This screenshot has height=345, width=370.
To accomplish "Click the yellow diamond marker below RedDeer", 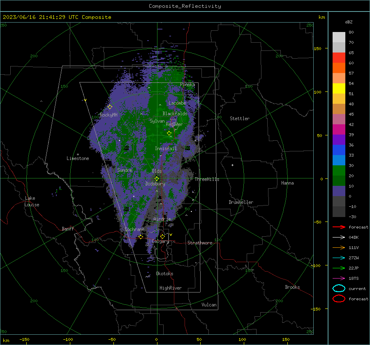I will [169, 133].
